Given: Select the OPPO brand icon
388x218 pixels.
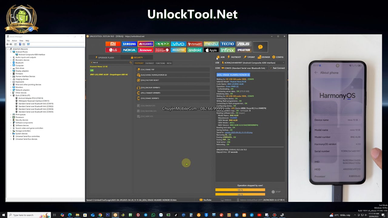Looking at the screenshot, I should 162,44.
